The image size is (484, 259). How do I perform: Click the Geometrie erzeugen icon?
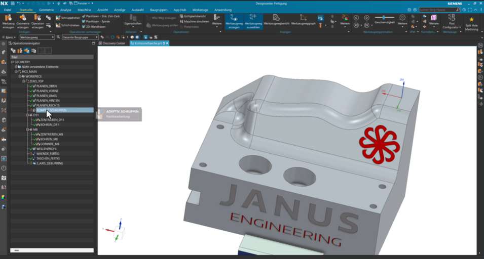[x=23, y=22]
